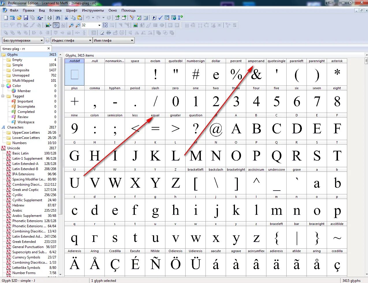Open the Вставка menu

click(x=55, y=10)
